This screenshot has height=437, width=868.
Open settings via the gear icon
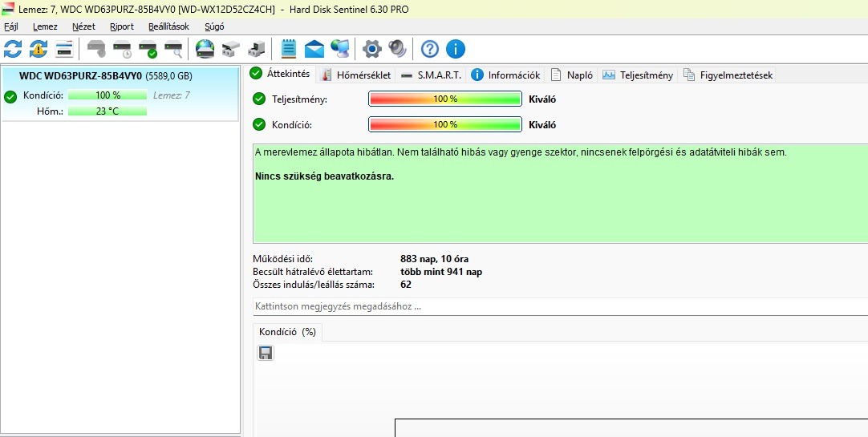(372, 49)
